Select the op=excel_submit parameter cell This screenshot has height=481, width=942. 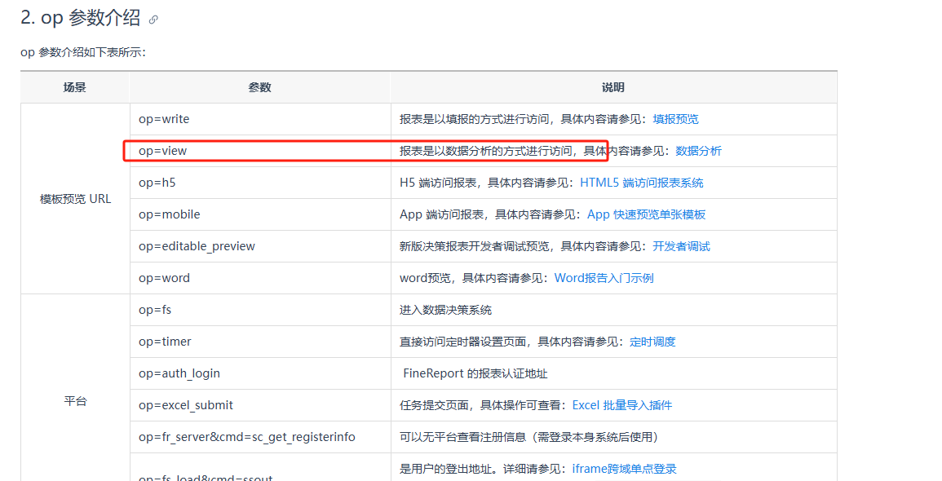click(260, 405)
